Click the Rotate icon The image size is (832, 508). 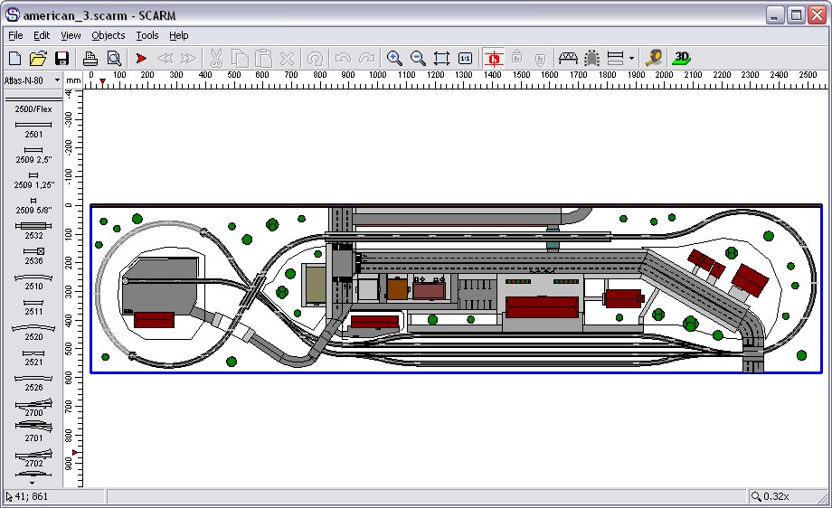[316, 58]
